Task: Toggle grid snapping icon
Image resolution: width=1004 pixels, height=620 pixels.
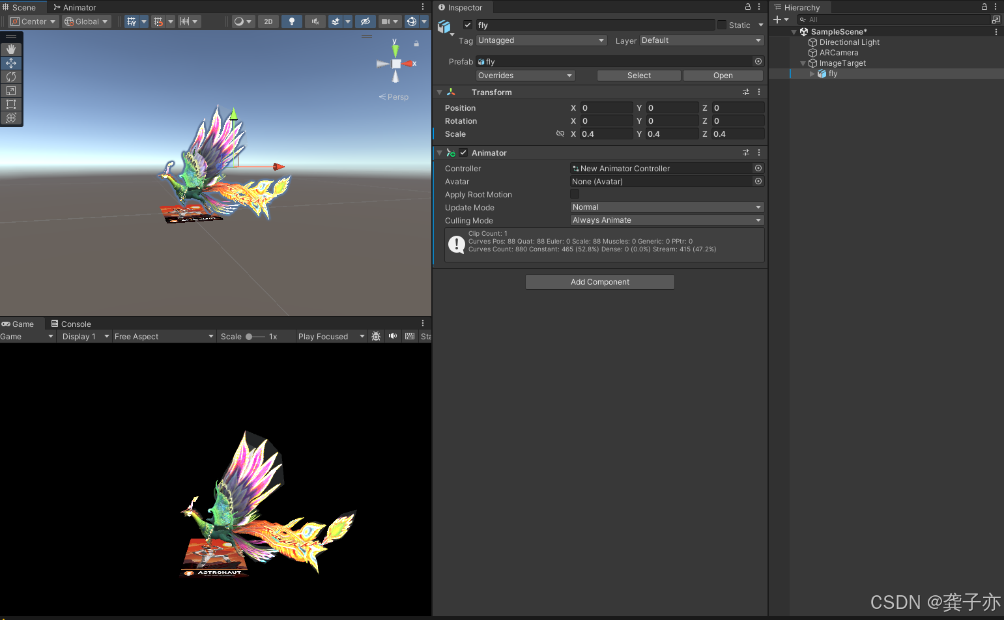Action: (x=158, y=21)
